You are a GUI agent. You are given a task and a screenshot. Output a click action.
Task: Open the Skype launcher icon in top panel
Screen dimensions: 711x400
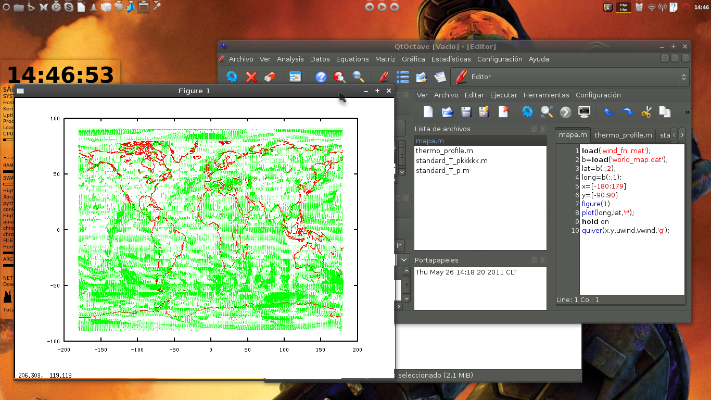(x=69, y=7)
